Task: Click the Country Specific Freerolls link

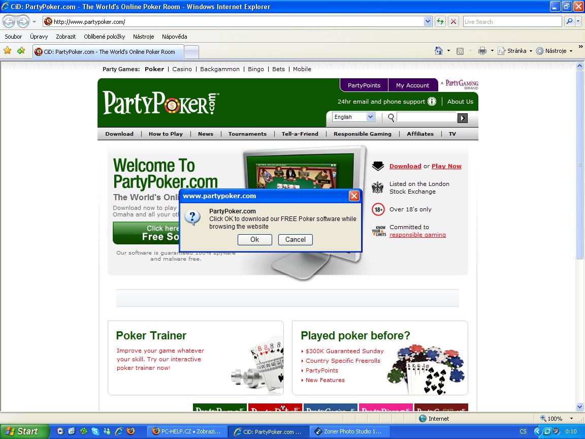Action: tap(343, 361)
